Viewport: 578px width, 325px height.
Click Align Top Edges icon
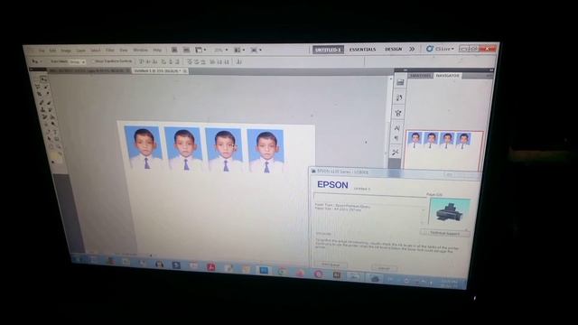coord(142,61)
